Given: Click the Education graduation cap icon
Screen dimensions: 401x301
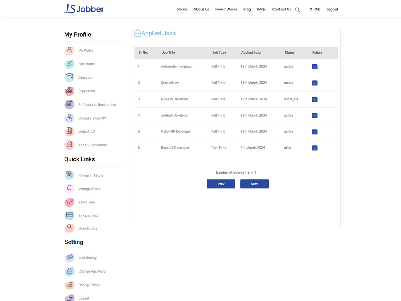Looking at the screenshot, I should tap(69, 77).
